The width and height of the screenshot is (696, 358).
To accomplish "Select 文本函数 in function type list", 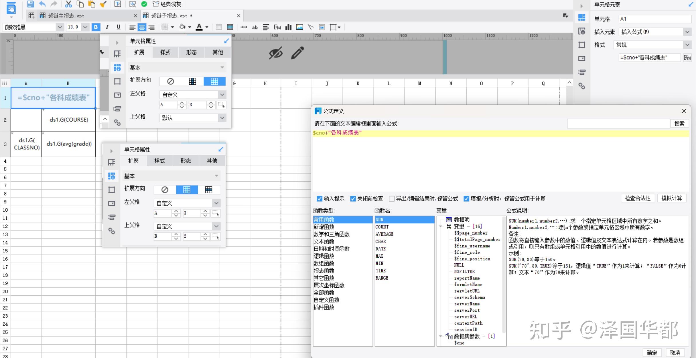I will pos(324,241).
